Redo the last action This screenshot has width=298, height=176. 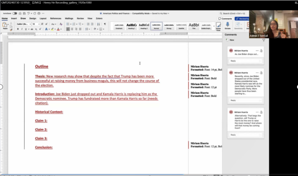point(34,13)
